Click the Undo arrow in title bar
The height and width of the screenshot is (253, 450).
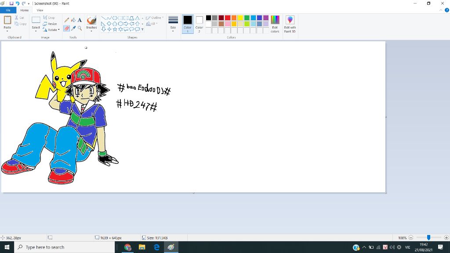[x=17, y=4]
